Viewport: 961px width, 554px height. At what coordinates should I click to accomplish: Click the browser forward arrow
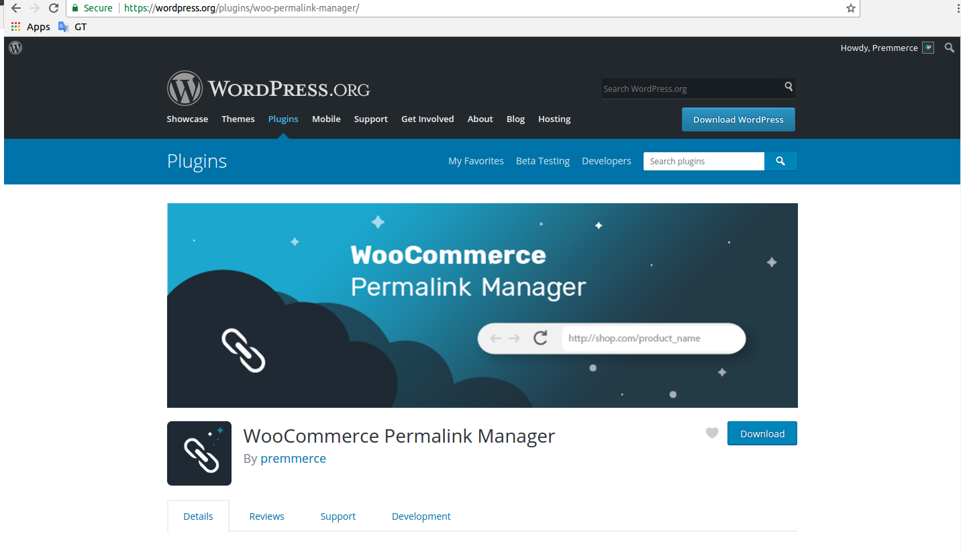[35, 8]
